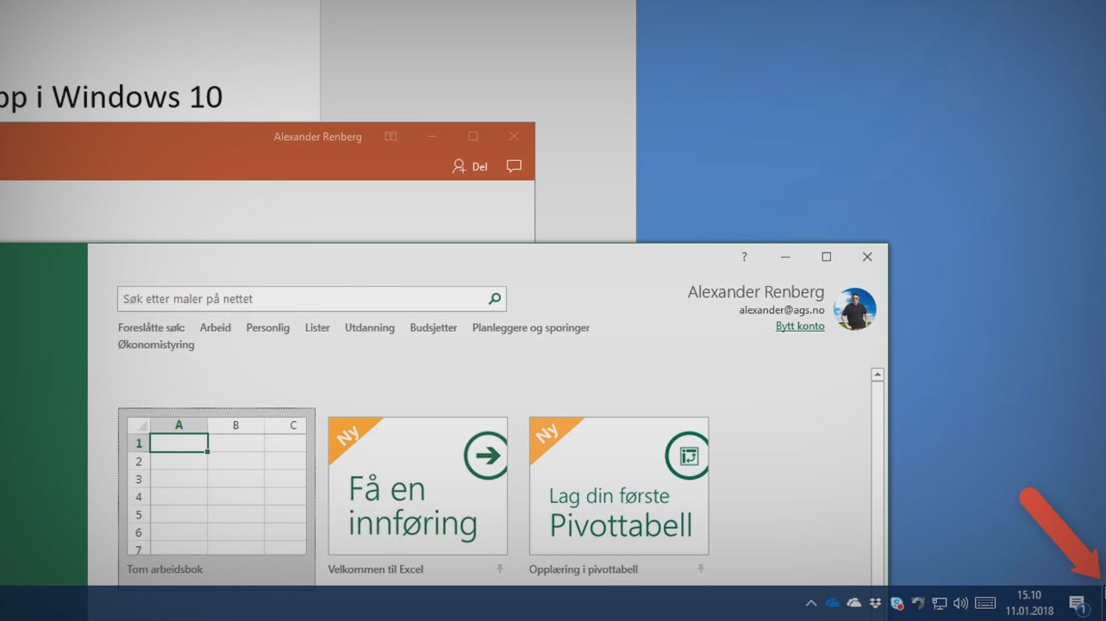Pin the Opplæring i pivottabell template

[700, 569]
